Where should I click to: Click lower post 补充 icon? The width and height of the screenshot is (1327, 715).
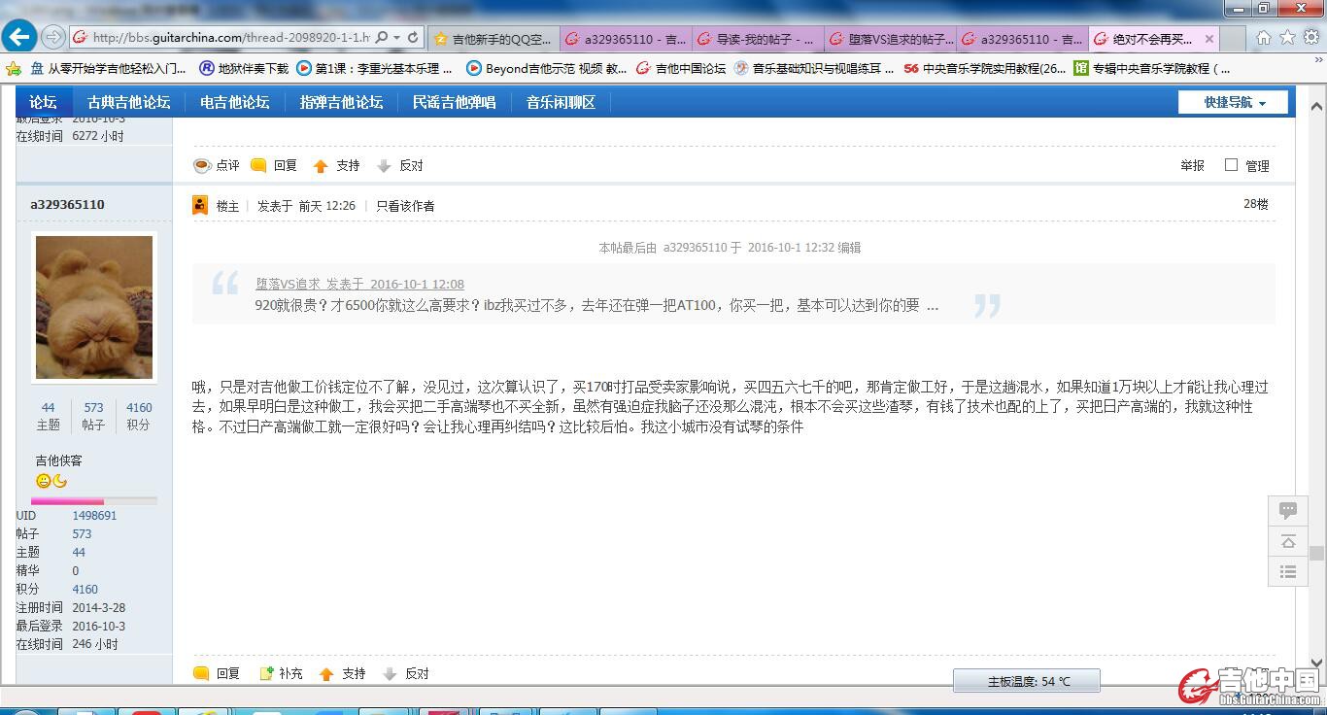[266, 673]
